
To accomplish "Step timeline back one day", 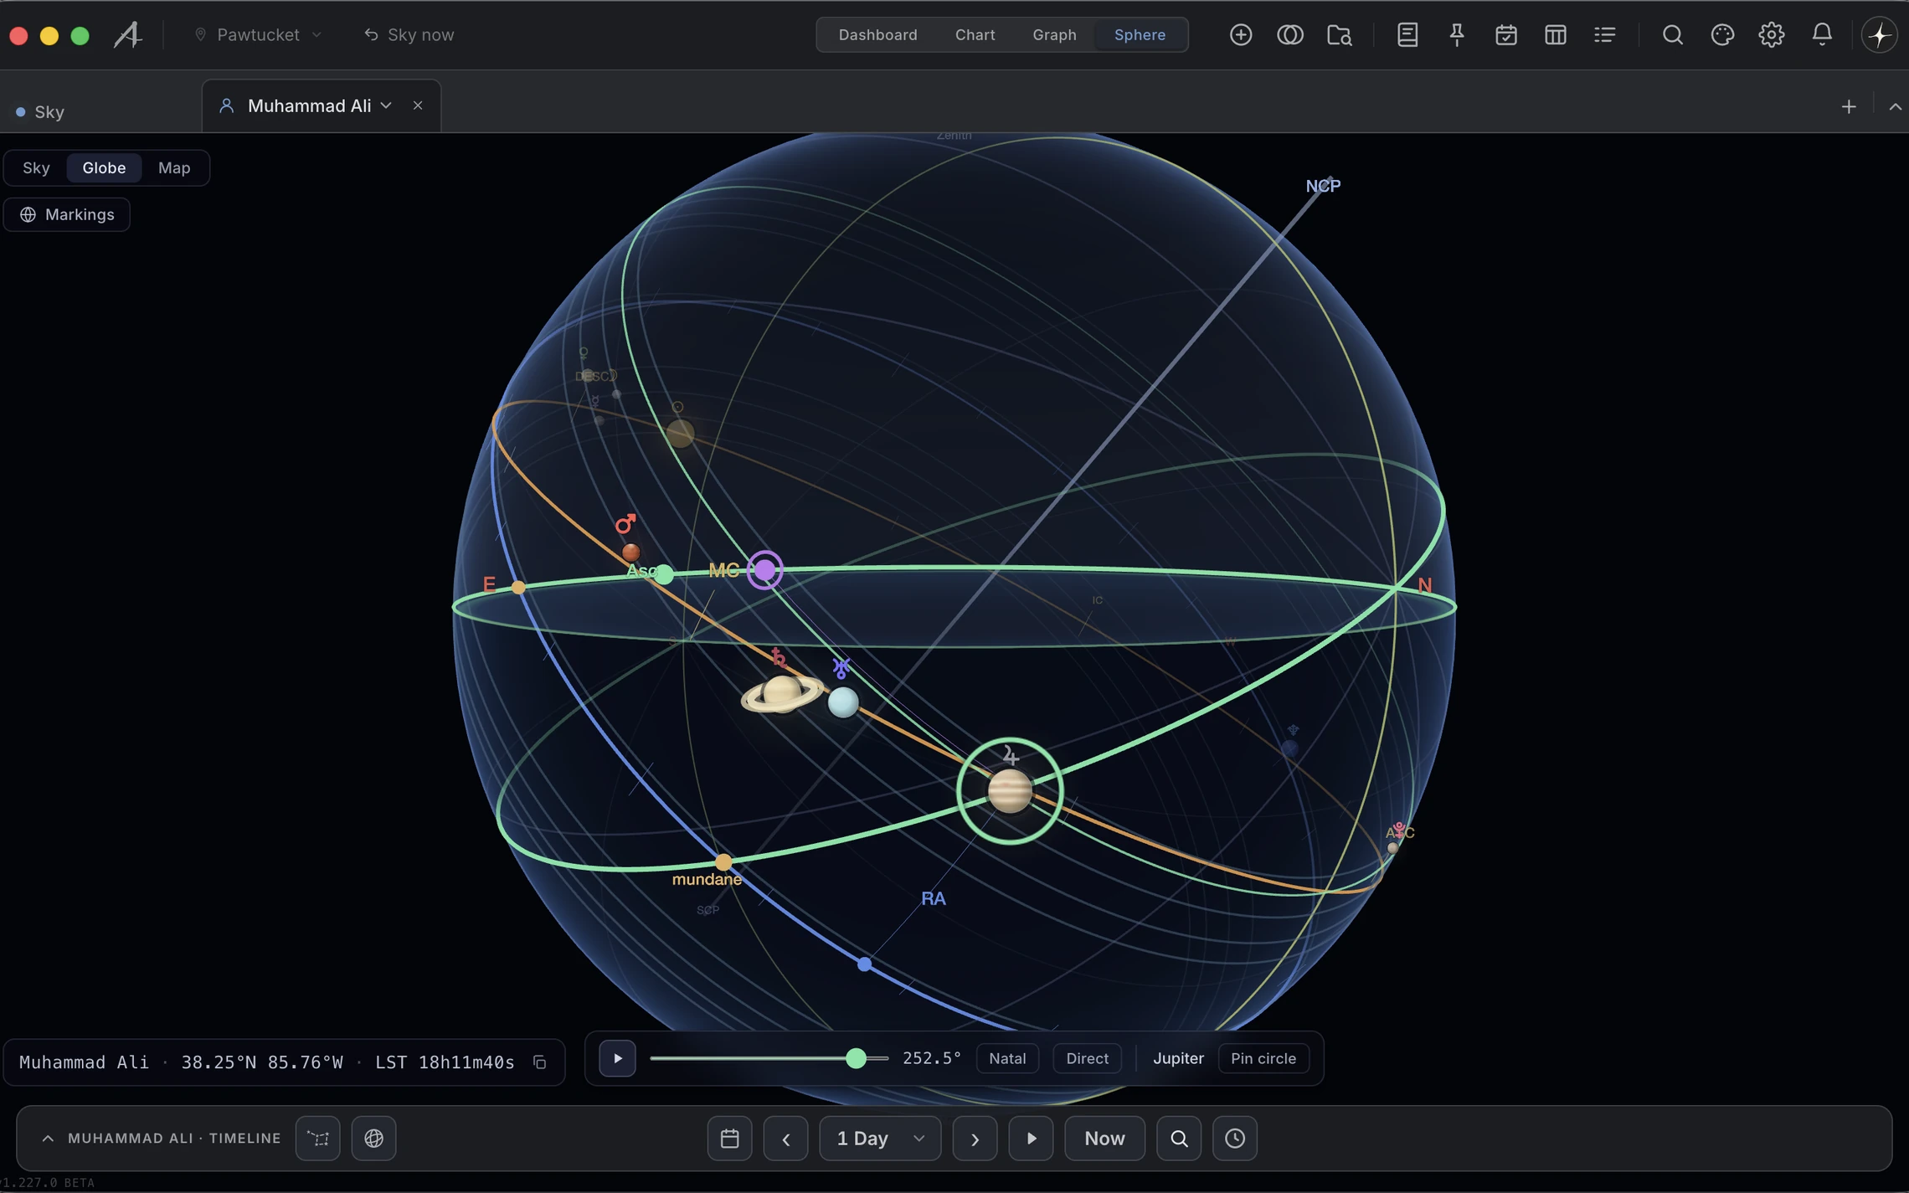I will point(785,1138).
